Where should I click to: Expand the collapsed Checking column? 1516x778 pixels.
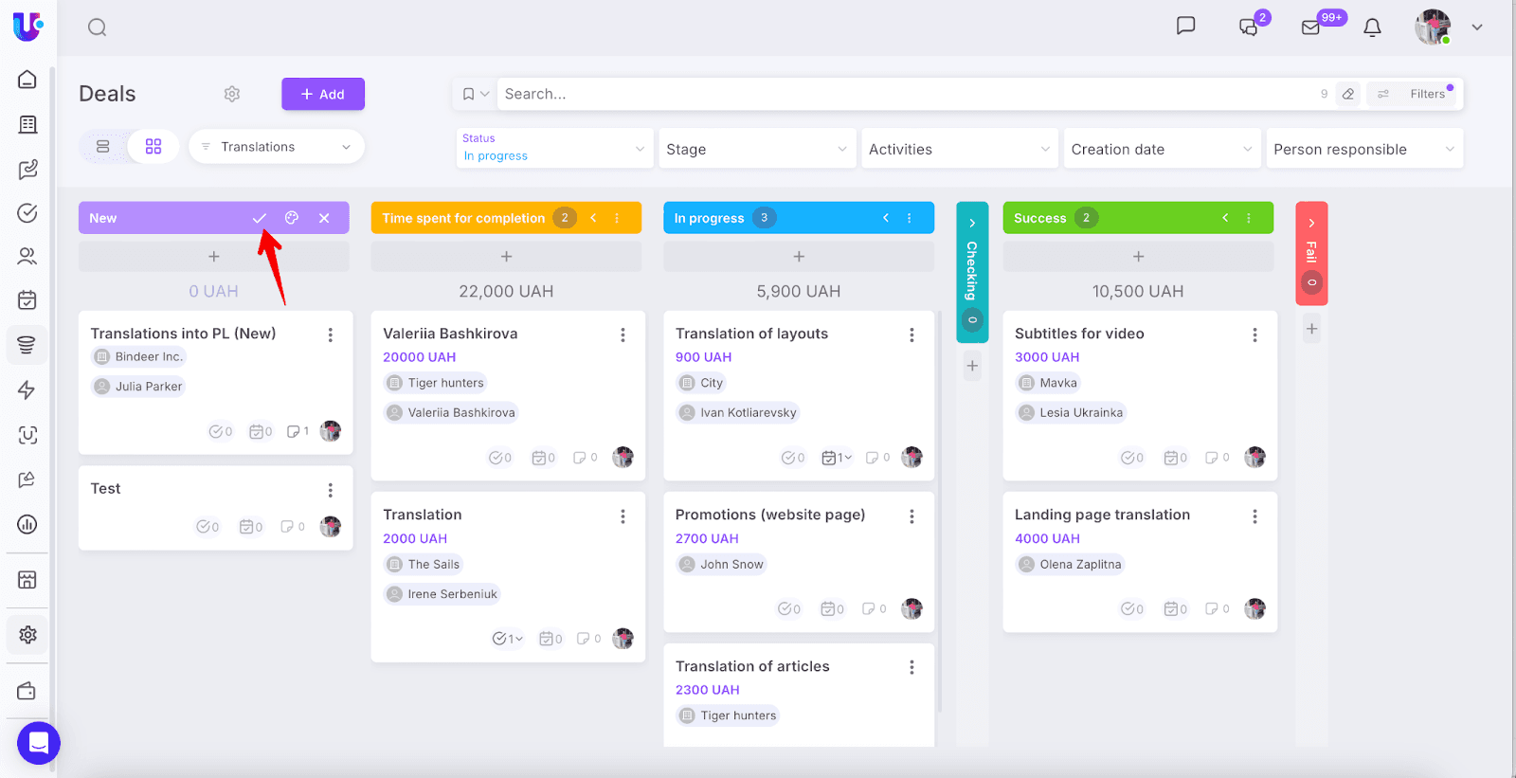point(972,224)
